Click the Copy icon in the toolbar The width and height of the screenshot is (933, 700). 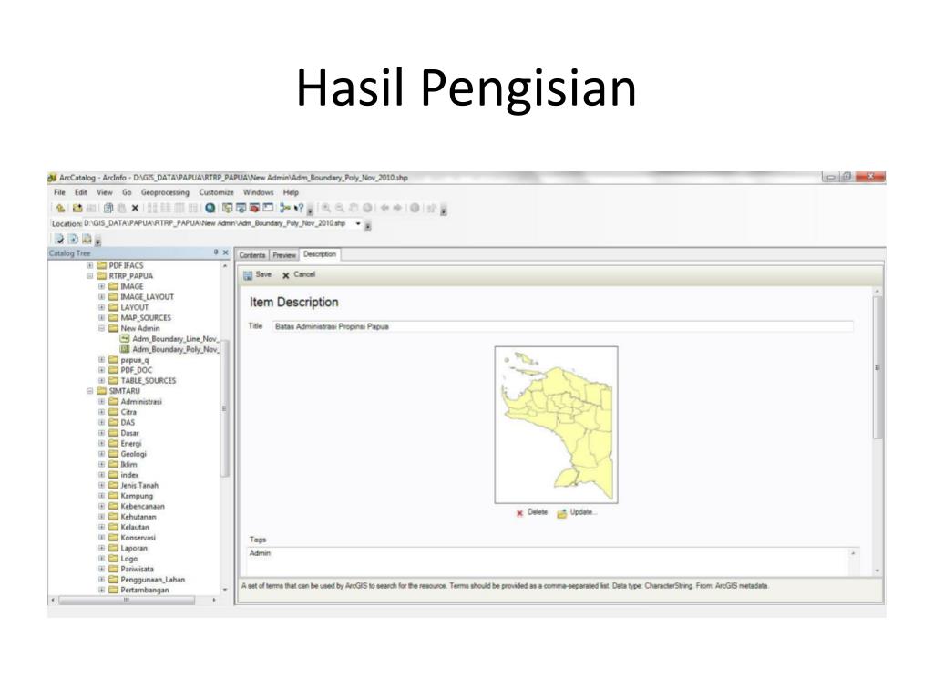[x=108, y=209]
